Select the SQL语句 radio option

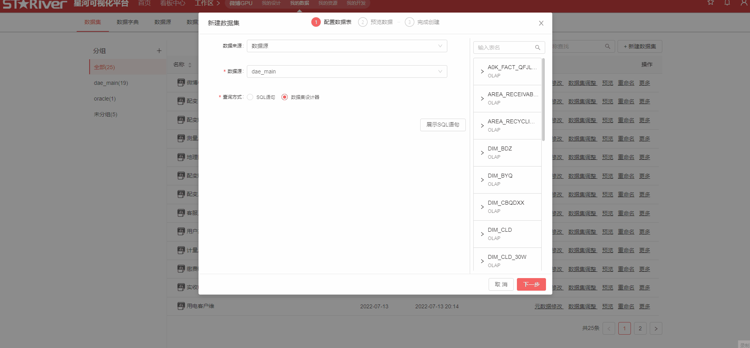[x=250, y=97]
